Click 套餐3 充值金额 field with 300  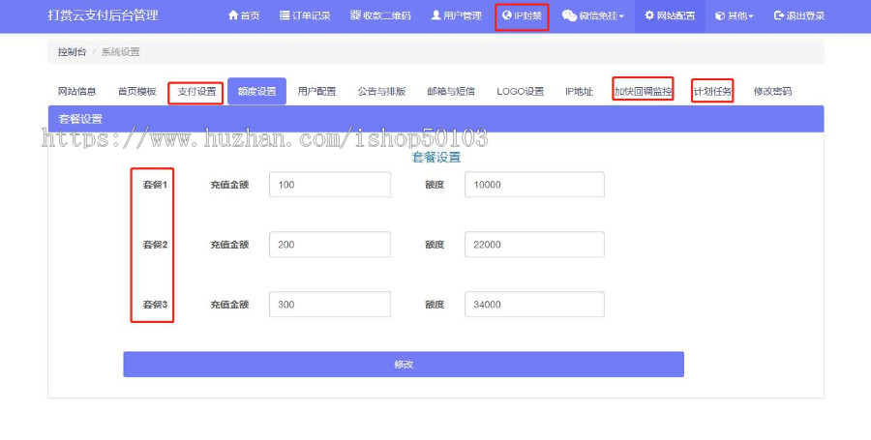330,305
